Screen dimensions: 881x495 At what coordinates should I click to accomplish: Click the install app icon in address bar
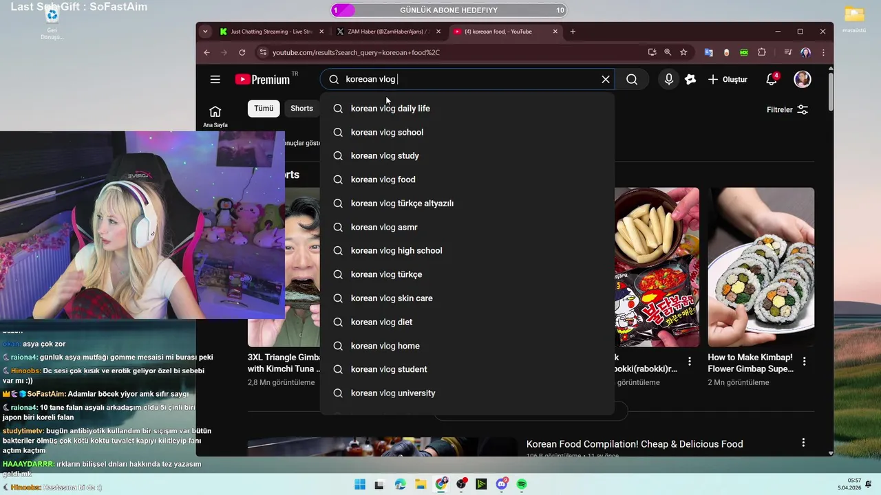[652, 52]
